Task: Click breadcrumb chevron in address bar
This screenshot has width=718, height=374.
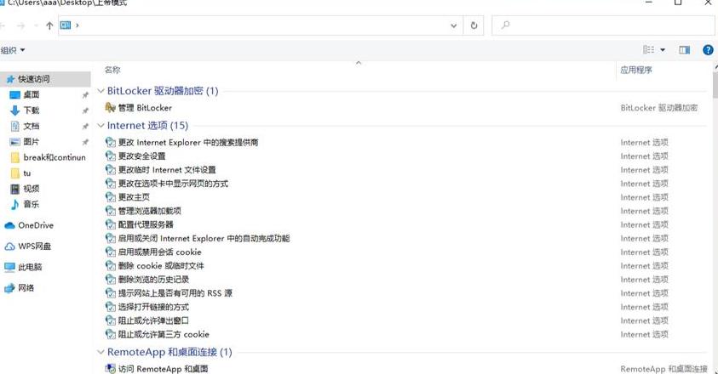Action: coord(78,25)
